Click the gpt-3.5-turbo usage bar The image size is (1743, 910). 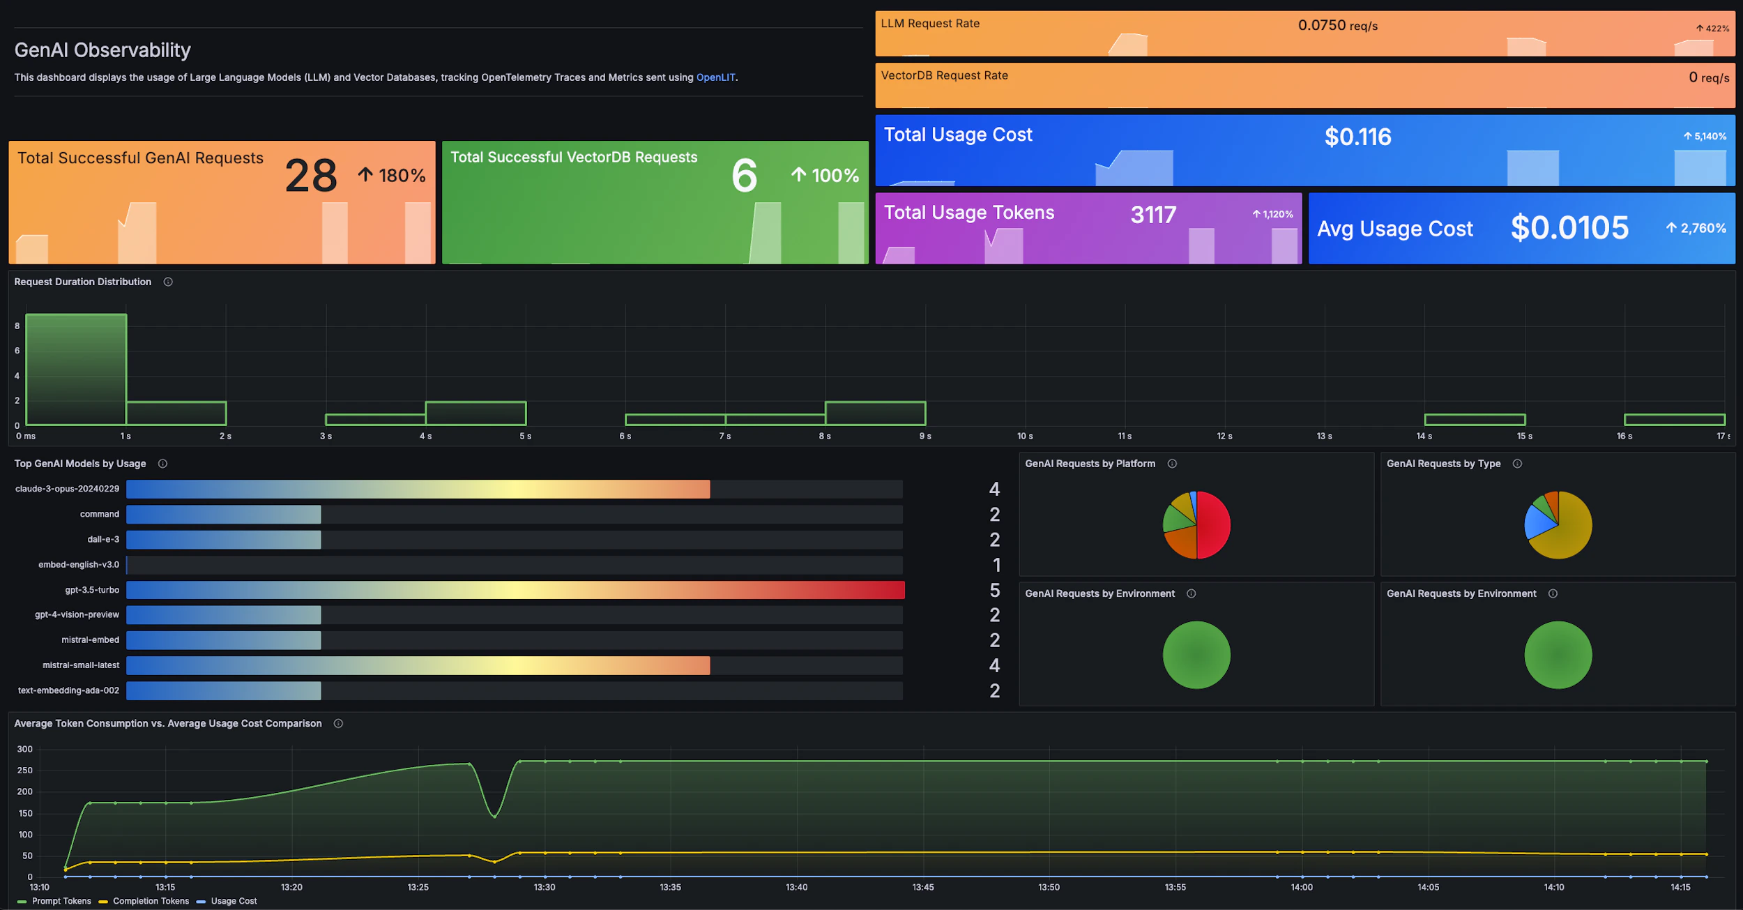pos(516,590)
